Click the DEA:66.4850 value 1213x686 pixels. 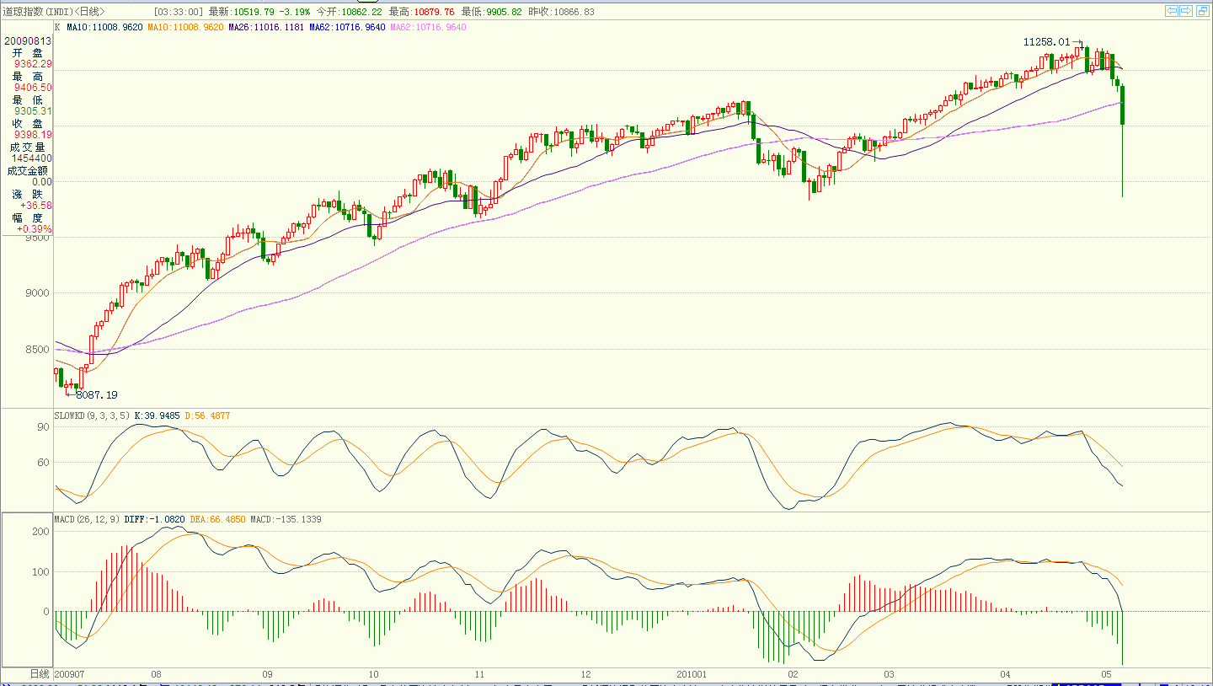[218, 519]
